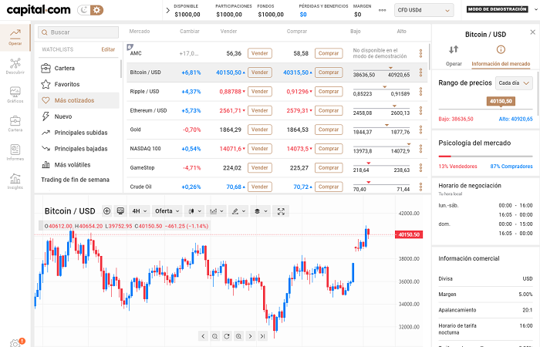The height and width of the screenshot is (347, 540).
Task: Move the chart back with left arrow
Action: coord(203,336)
